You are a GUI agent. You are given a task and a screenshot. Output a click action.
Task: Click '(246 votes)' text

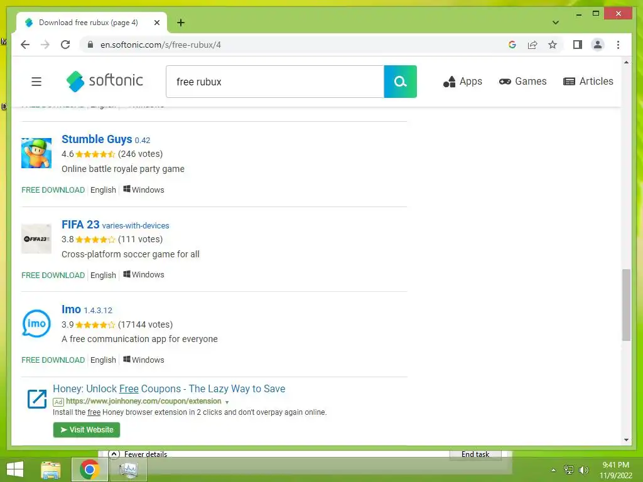coord(140,154)
